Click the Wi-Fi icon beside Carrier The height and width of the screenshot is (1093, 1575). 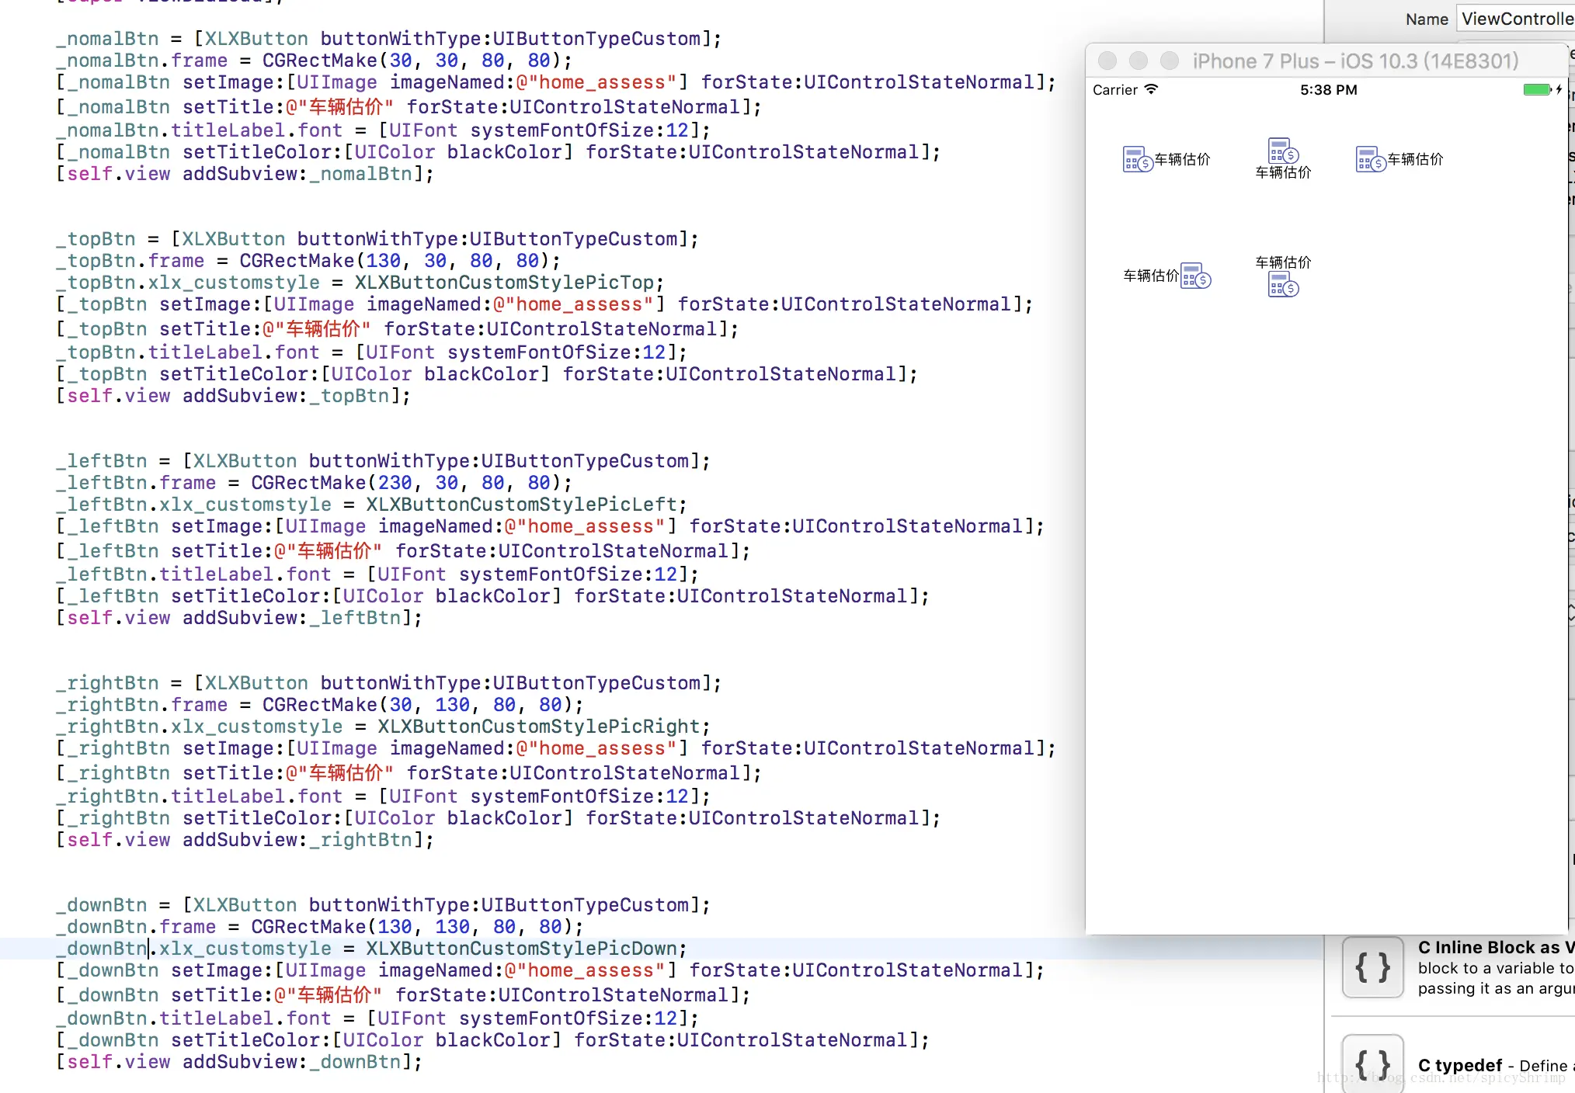pyautogui.click(x=1151, y=89)
